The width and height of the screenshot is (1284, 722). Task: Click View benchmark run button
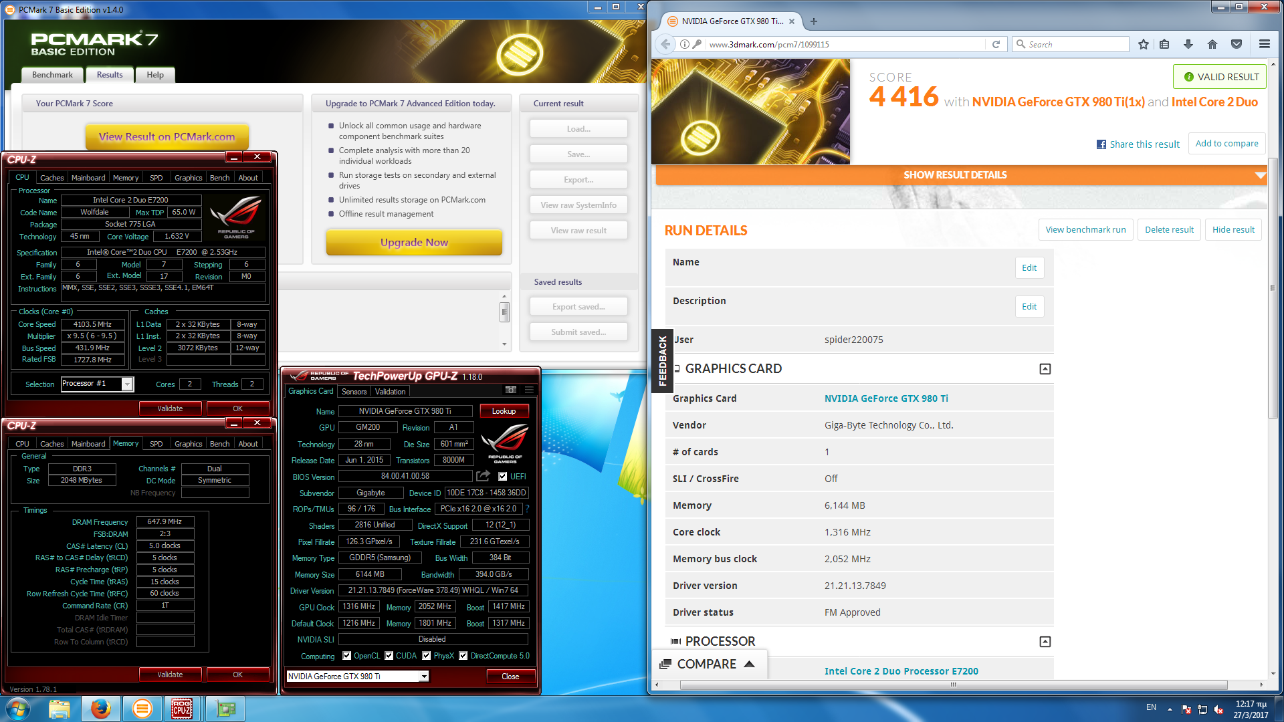click(1085, 229)
